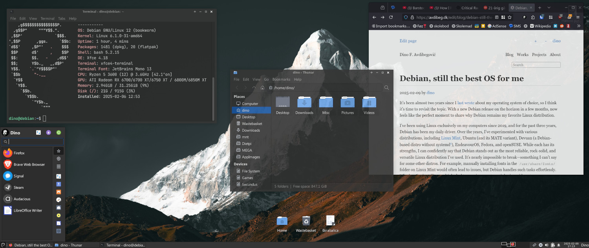Switch to the 21-årig gå Firefox tab
Image resolution: width=589 pixels, height=248 pixels.
pos(494,7)
